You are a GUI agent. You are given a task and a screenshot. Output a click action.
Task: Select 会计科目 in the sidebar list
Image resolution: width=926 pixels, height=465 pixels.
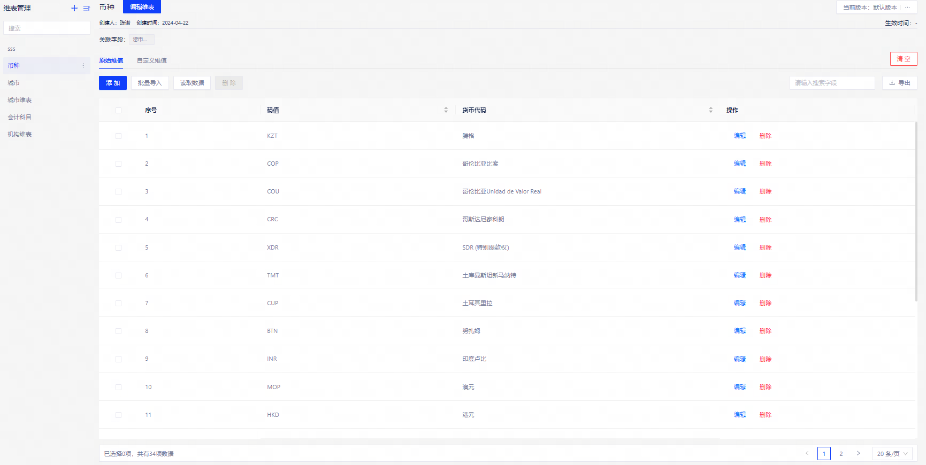pos(20,117)
